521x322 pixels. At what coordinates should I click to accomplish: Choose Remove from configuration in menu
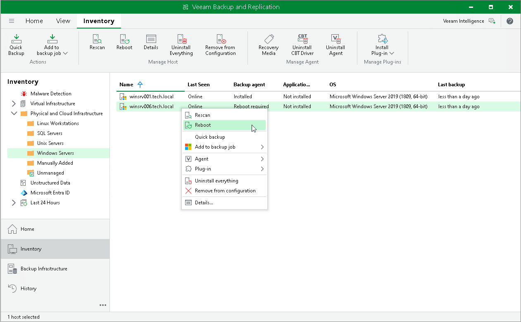point(224,191)
